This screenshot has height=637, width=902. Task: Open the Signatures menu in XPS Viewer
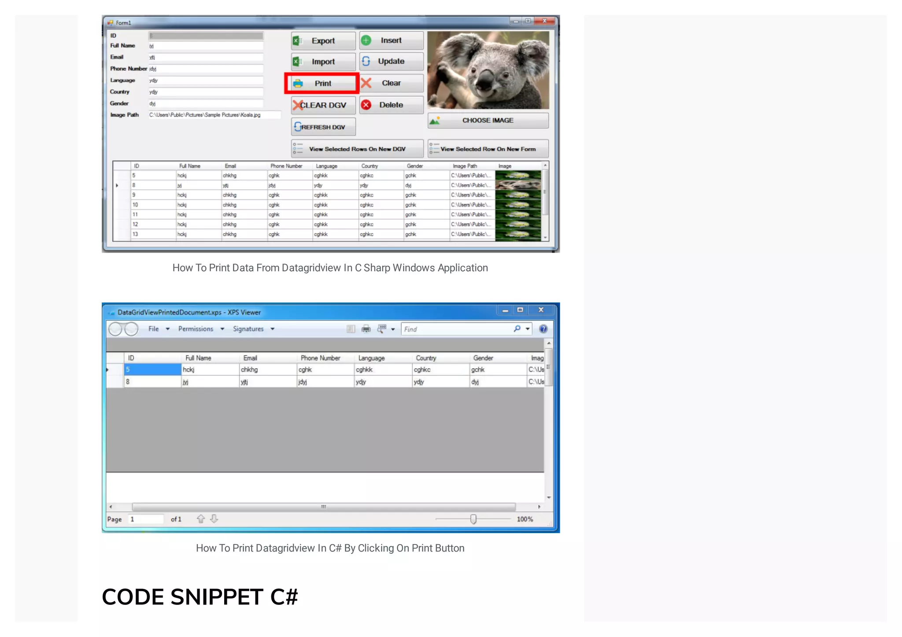(x=248, y=329)
